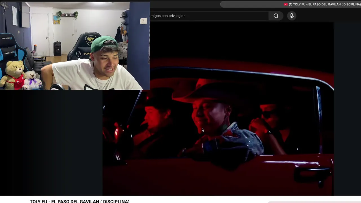The width and height of the screenshot is (361, 203).
Task: Click the webcam overlay of the streamer
Action: 75,46
